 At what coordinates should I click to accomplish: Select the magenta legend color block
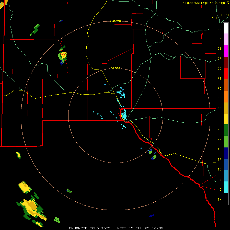226,51
